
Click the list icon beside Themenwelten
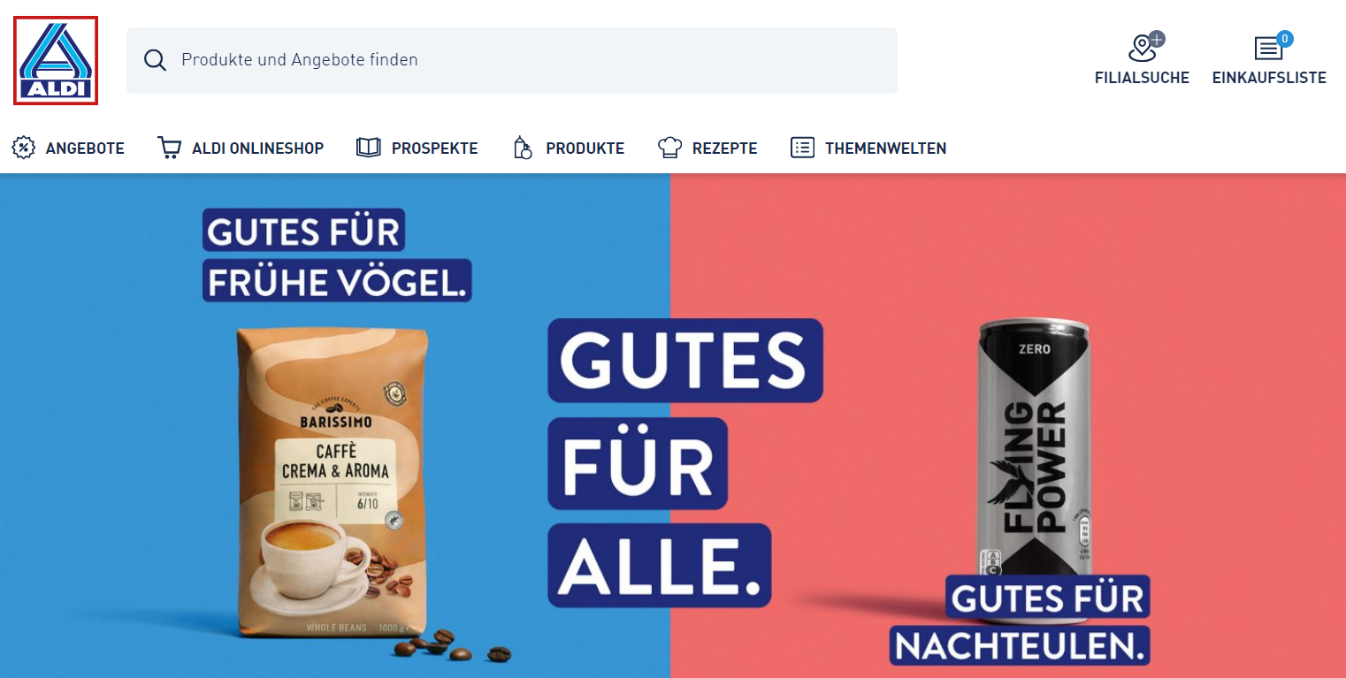[x=802, y=148]
